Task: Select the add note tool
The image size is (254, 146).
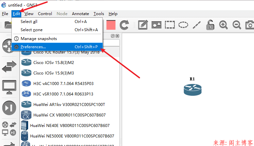Action: pyautogui.click(x=143, y=25)
